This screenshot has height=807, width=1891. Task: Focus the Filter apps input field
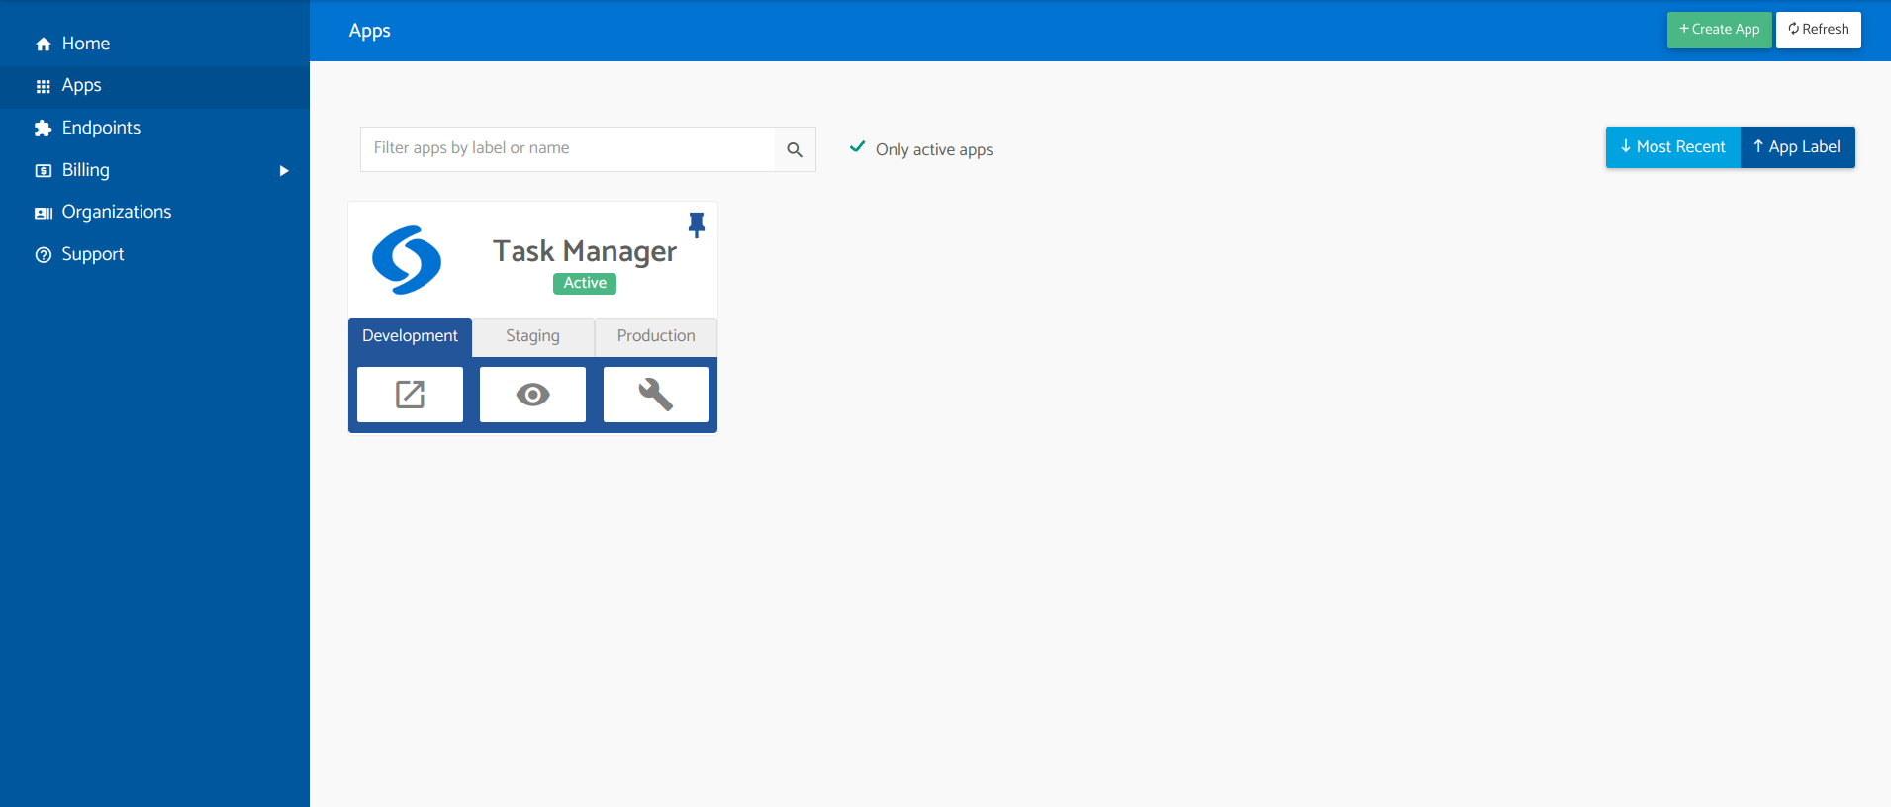568,149
